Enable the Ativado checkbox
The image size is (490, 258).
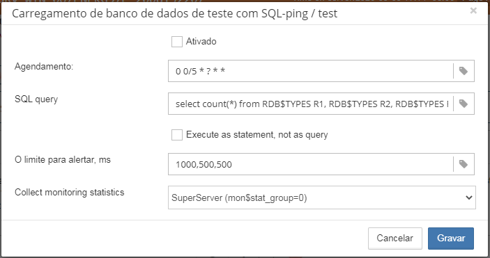pyautogui.click(x=177, y=42)
